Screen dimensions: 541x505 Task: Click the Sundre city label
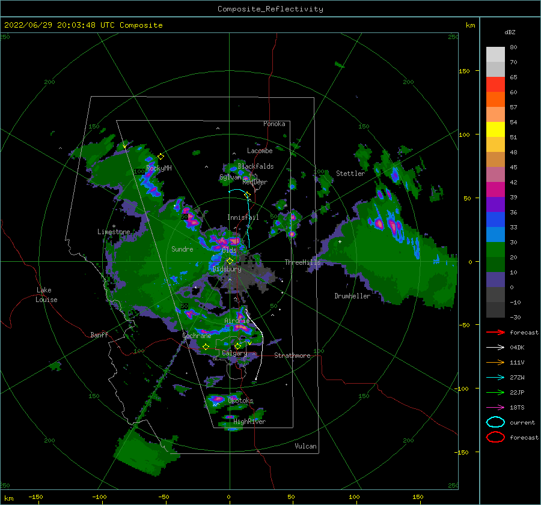(182, 249)
